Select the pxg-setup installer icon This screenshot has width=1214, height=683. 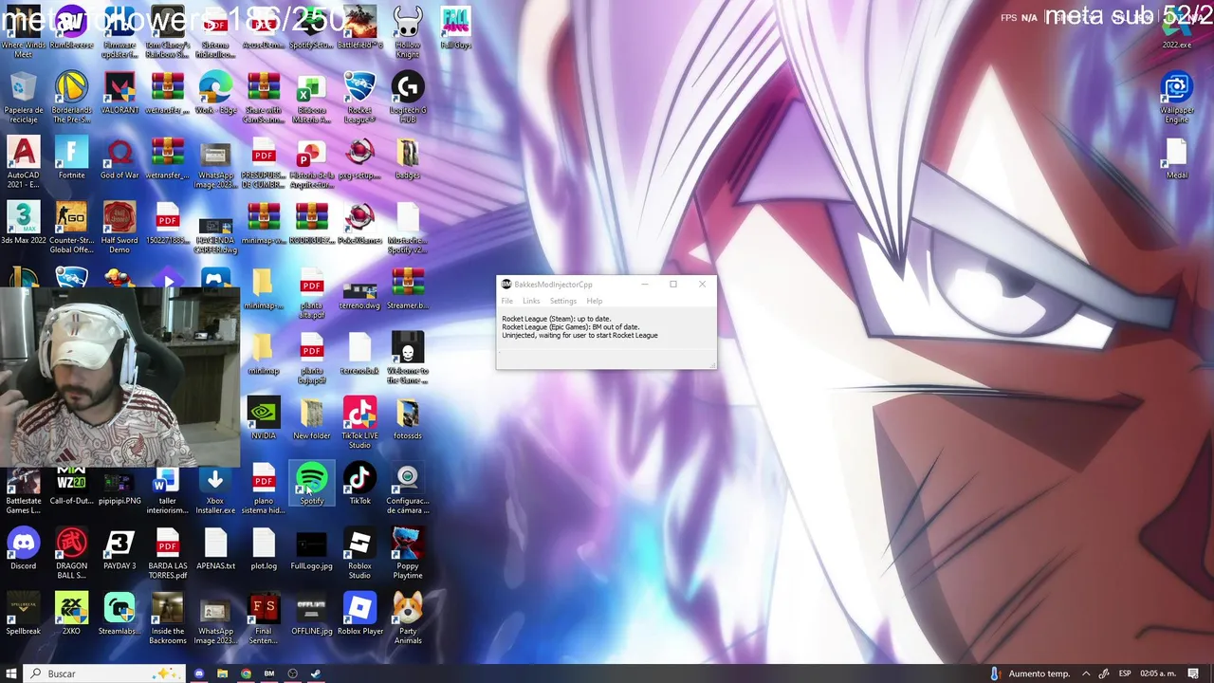pos(359,157)
